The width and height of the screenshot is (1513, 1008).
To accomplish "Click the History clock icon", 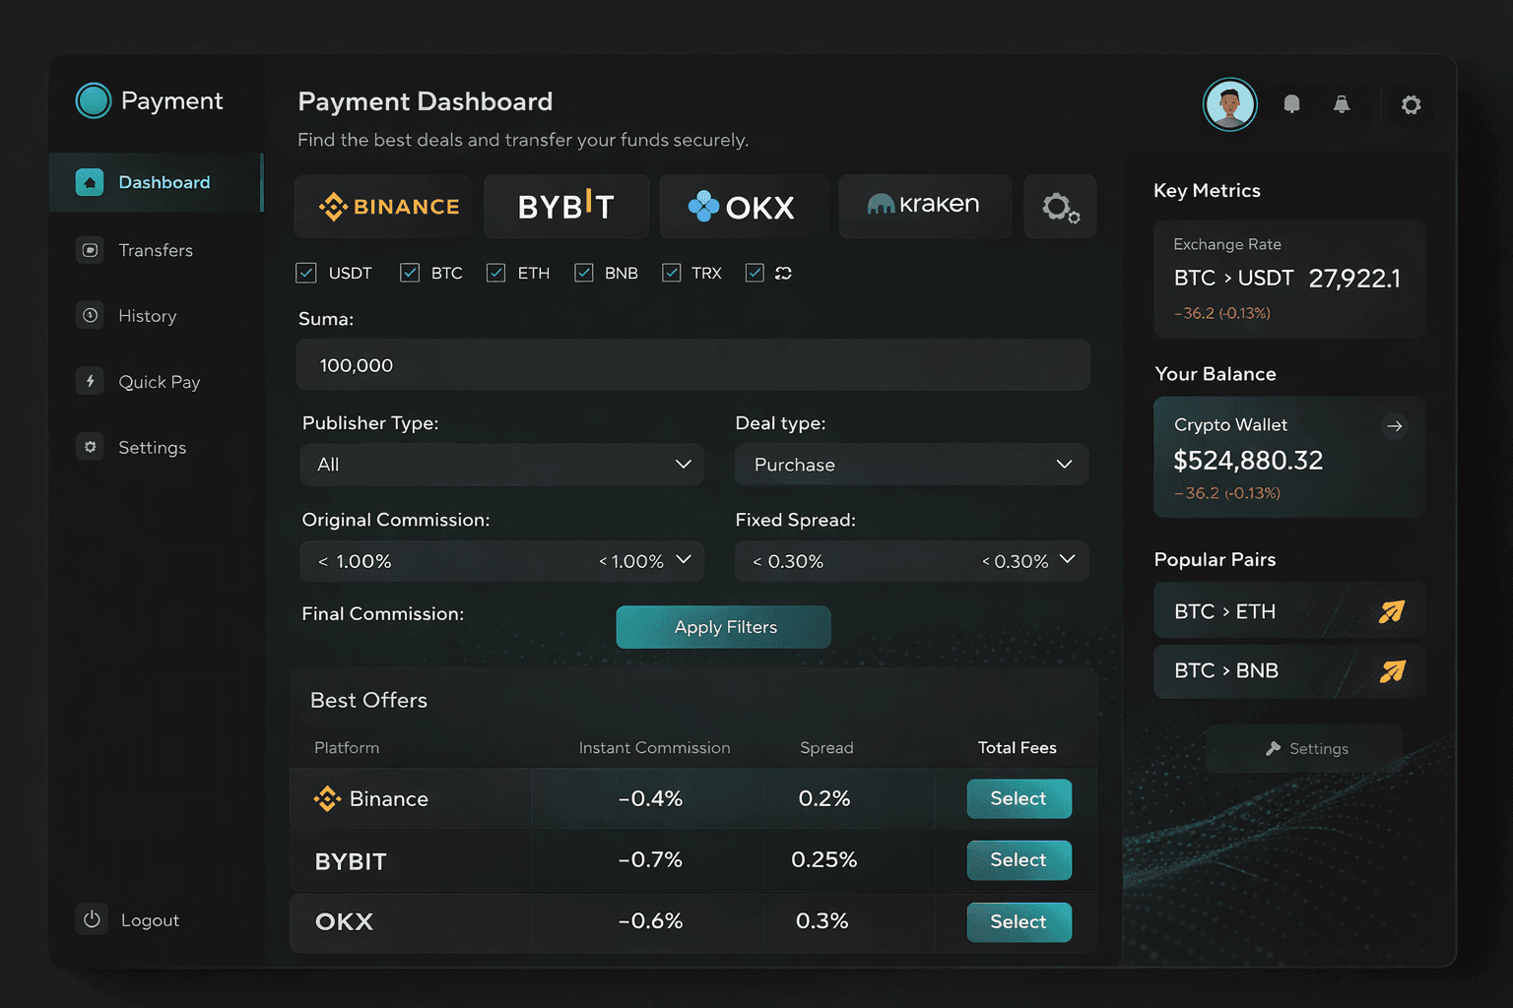I will click(x=90, y=315).
